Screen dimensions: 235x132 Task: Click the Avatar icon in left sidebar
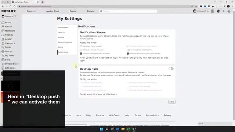click(3, 39)
